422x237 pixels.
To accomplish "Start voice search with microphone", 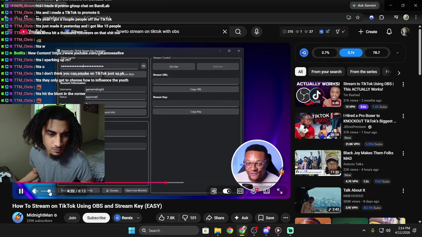I will (256, 32).
